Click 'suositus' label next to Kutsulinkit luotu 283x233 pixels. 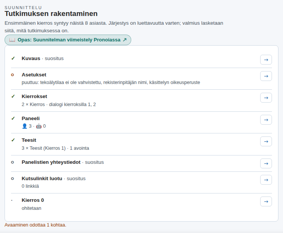click(76, 179)
